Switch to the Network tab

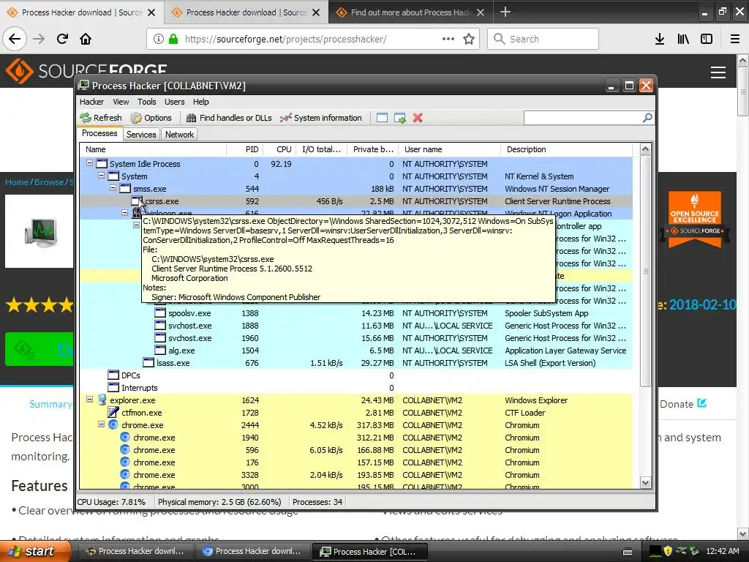[180, 135]
